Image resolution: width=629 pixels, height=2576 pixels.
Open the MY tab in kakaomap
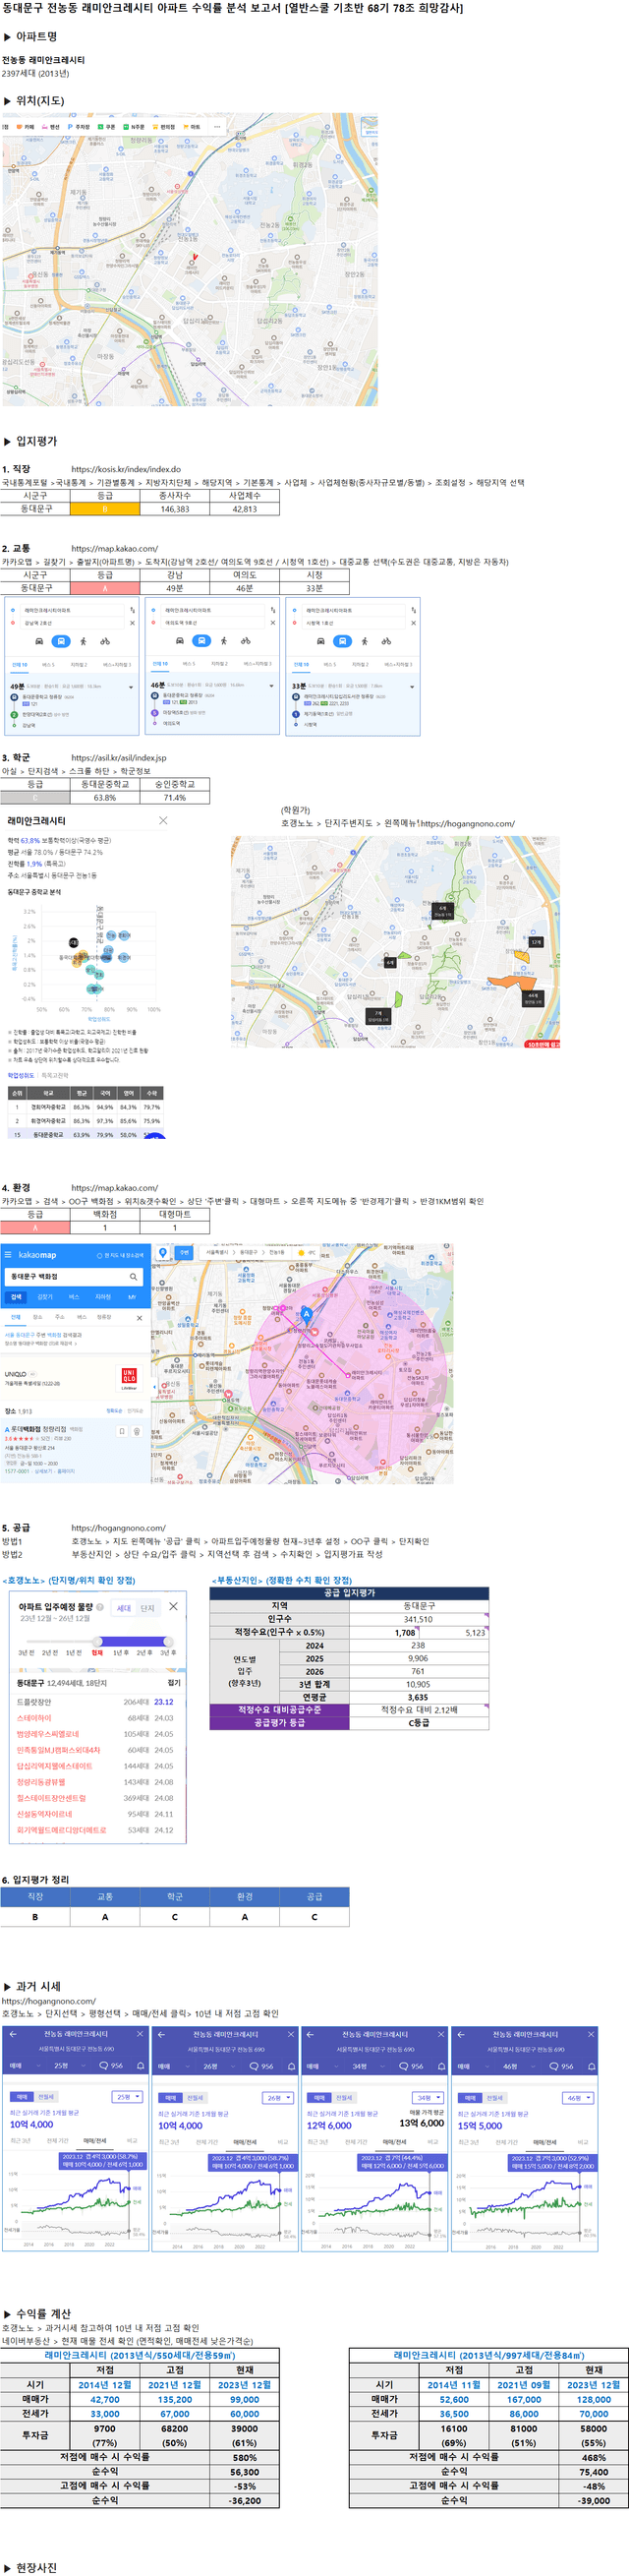132,1297
